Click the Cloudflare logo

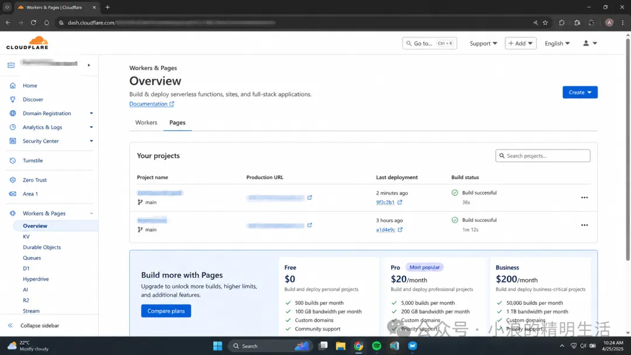27,43
